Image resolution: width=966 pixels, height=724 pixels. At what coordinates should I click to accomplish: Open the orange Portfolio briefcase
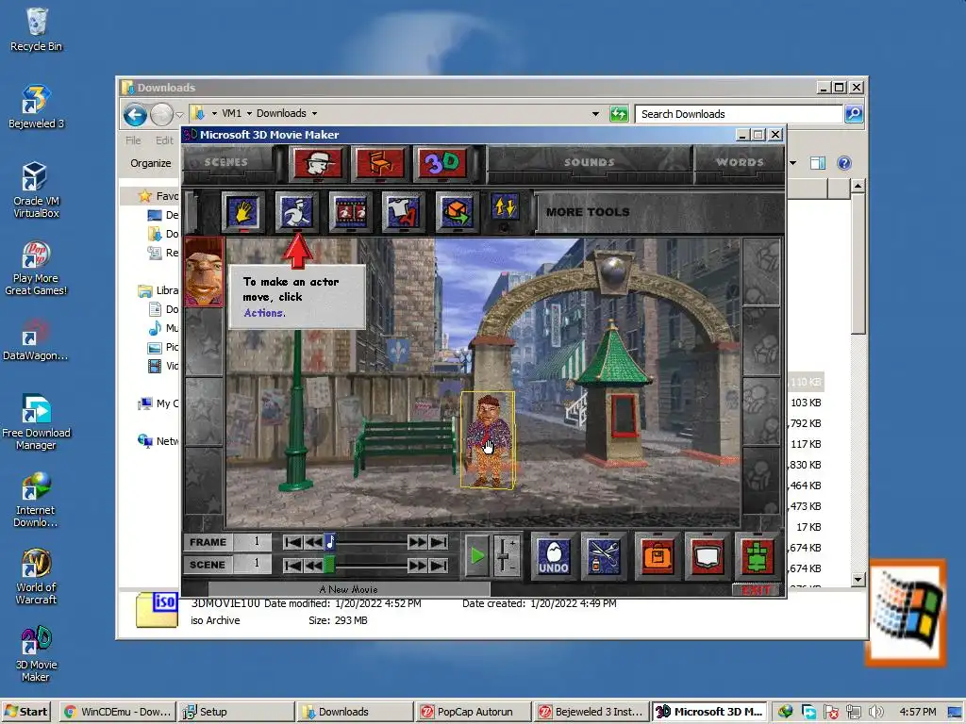pos(658,556)
